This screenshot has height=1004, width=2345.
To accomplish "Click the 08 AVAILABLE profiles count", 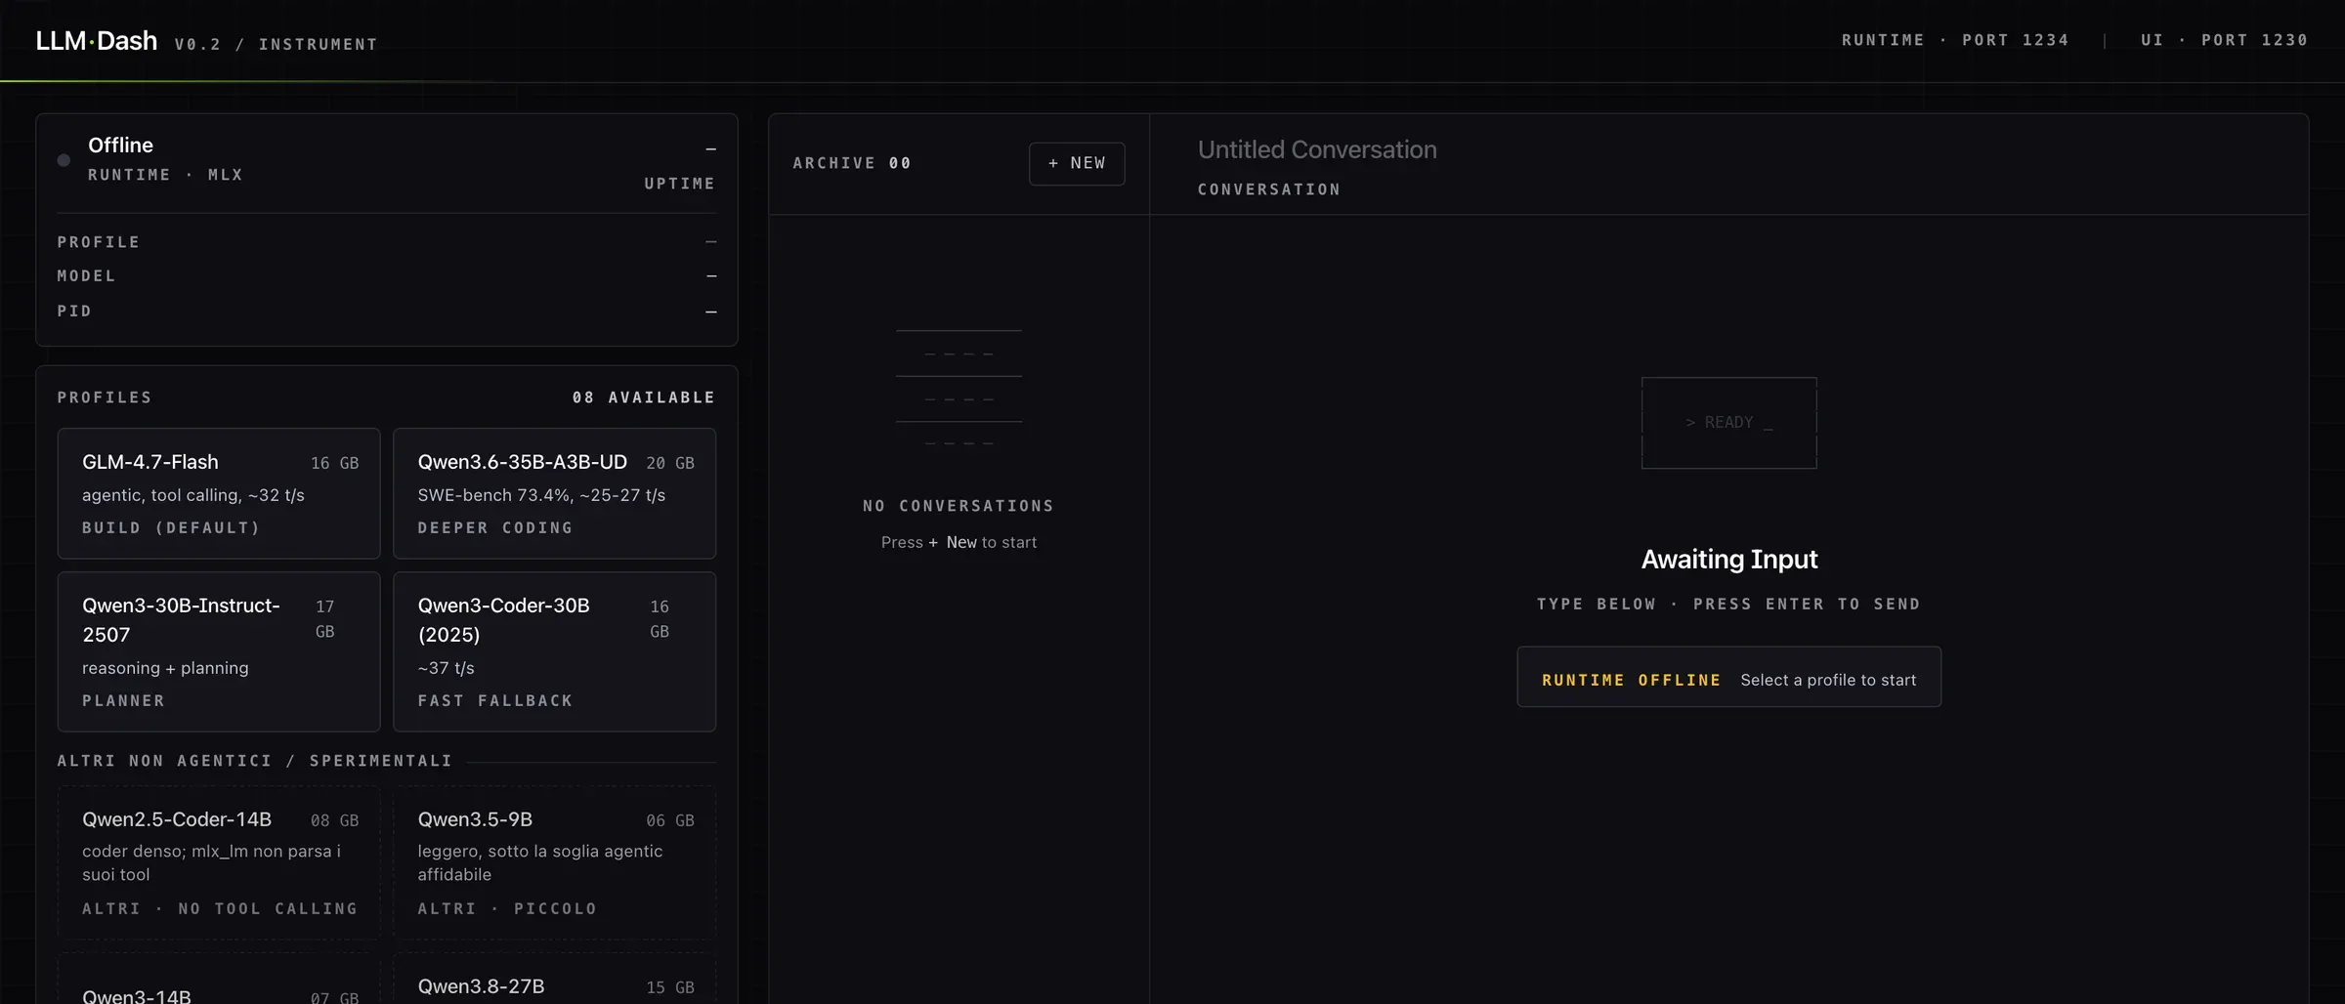I will pos(644,397).
